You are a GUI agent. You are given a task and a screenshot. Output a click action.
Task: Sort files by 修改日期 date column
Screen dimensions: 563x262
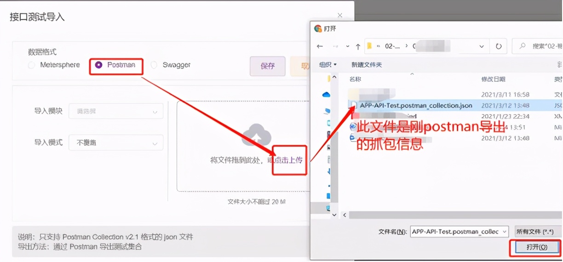click(494, 80)
